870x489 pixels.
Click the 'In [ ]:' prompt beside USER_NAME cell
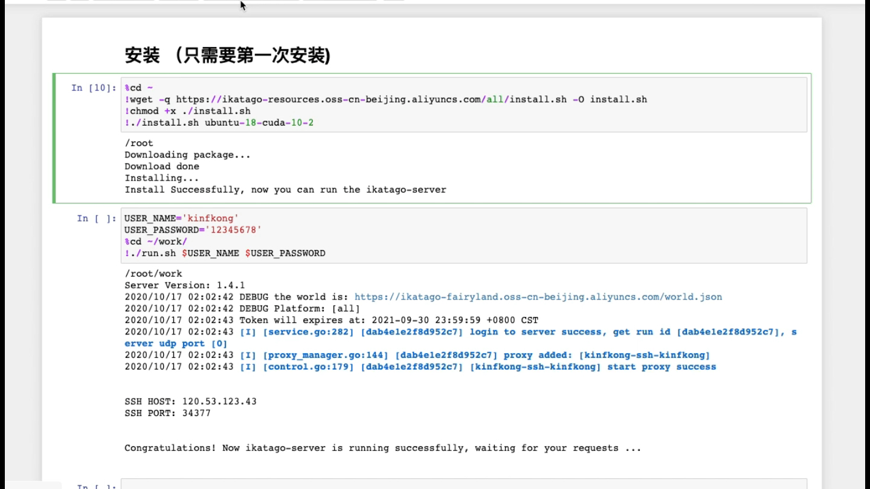click(97, 219)
